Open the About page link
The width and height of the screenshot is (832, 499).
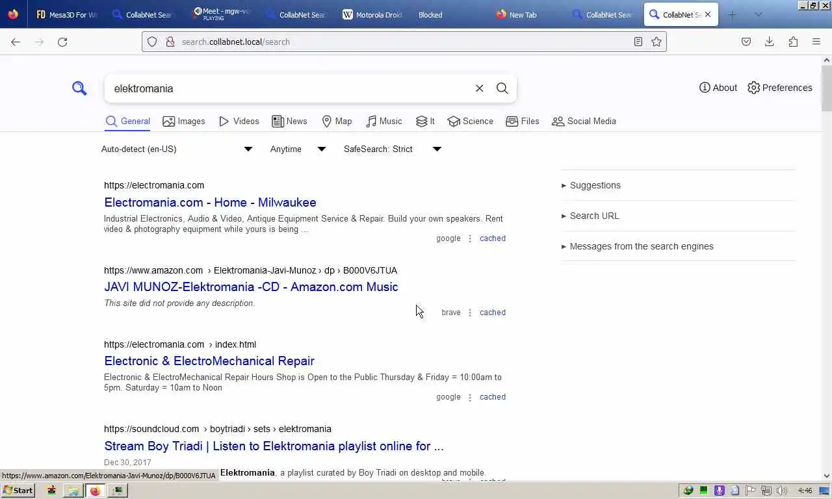tap(718, 88)
